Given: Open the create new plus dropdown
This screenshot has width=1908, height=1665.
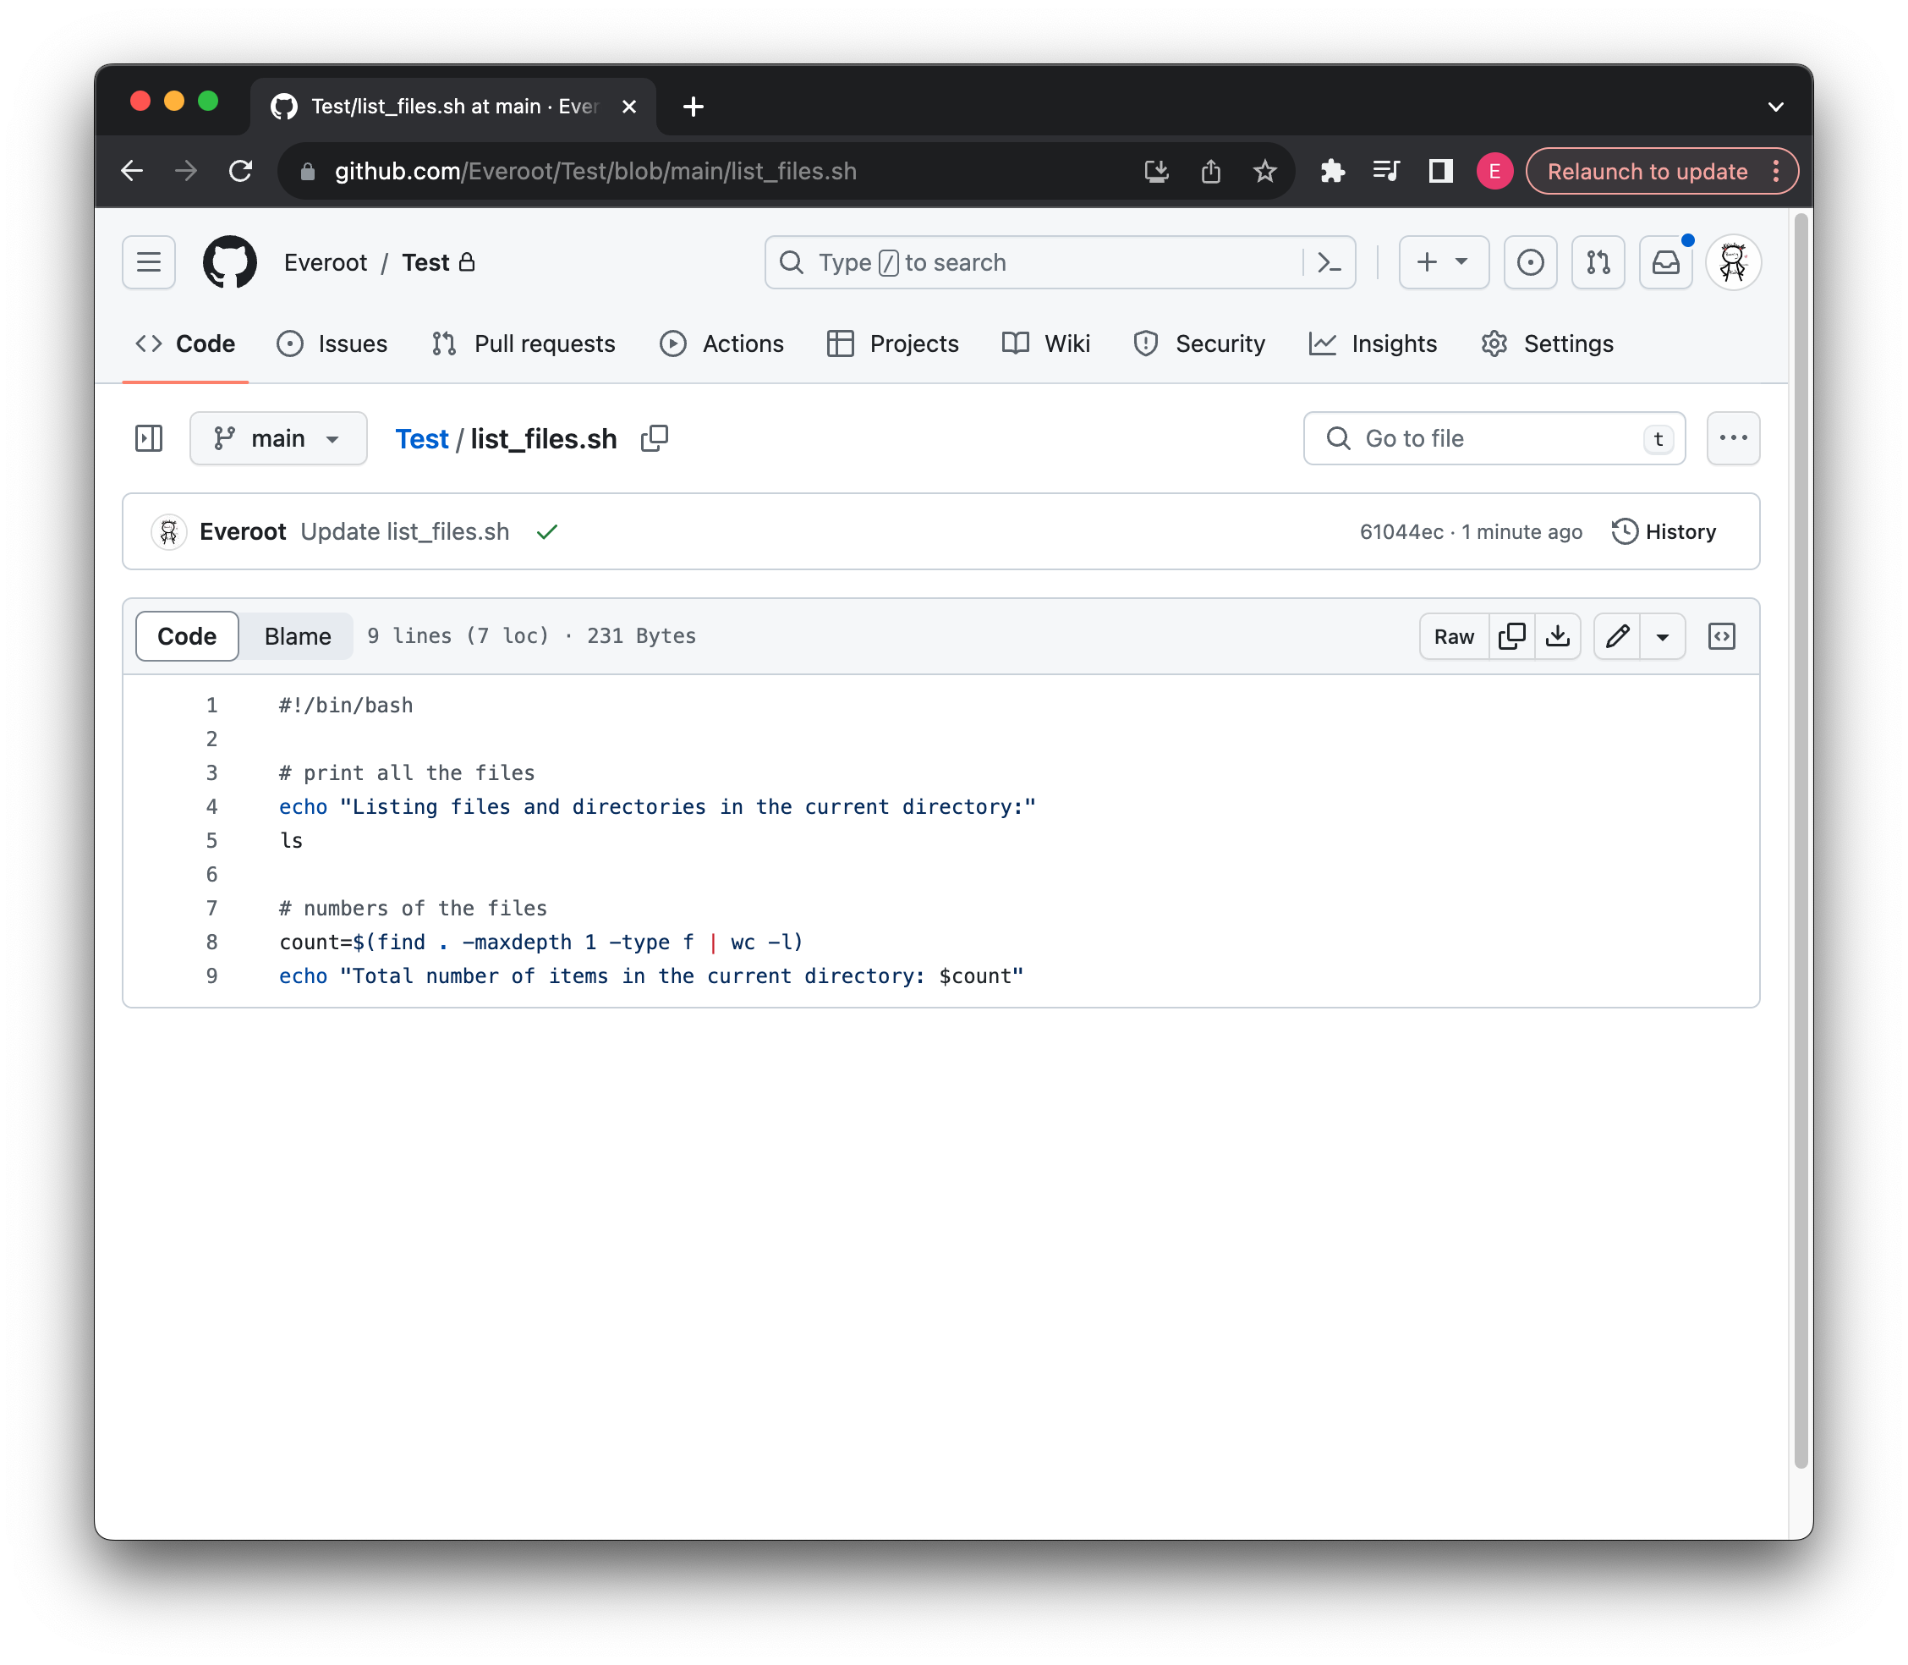Looking at the screenshot, I should tap(1443, 263).
